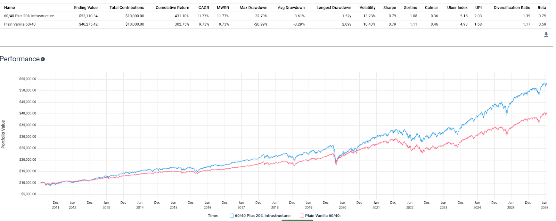Click the Name column header
The image size is (556, 221).
pos(9,8)
